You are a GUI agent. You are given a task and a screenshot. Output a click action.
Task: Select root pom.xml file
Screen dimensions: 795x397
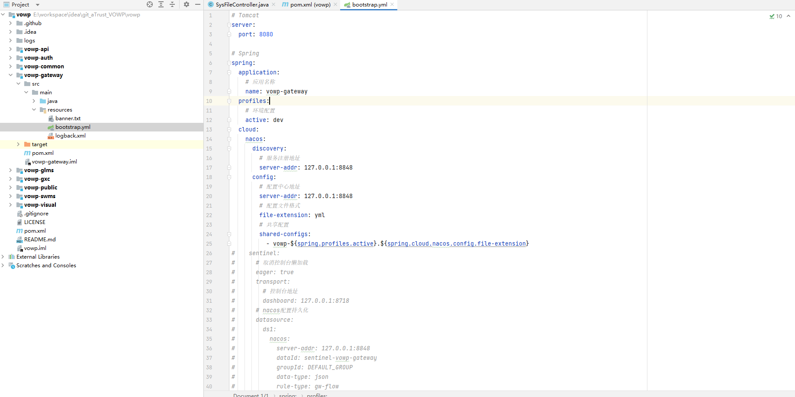point(35,231)
